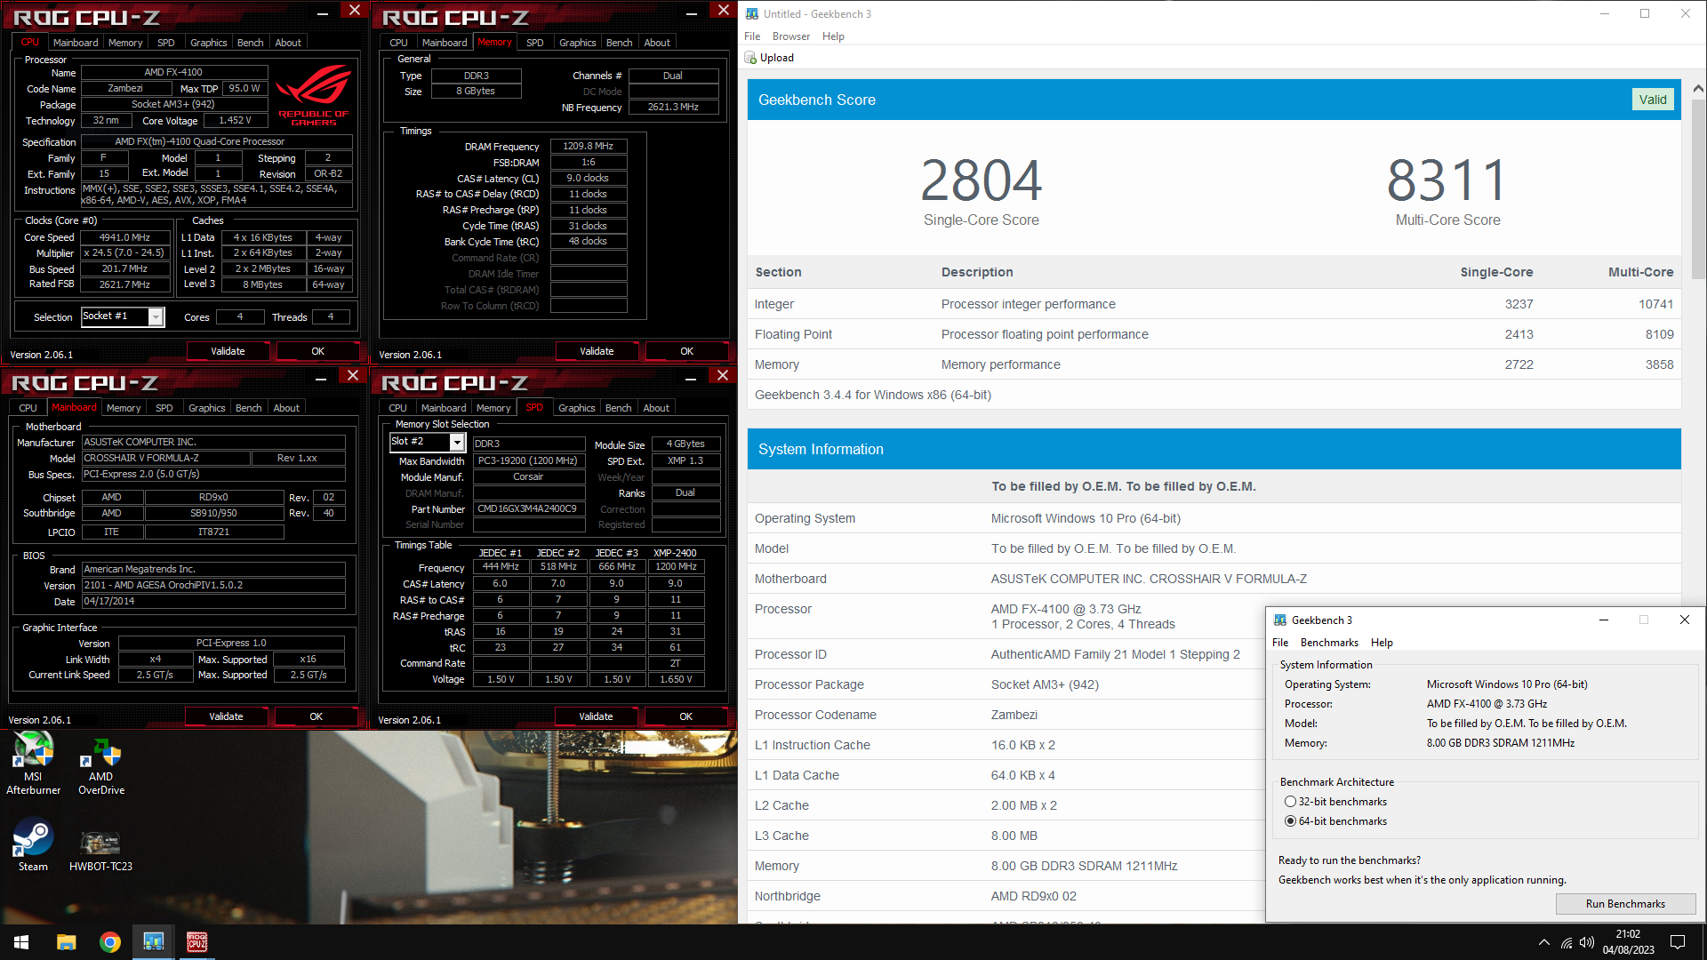The width and height of the screenshot is (1707, 960).
Task: Launch Steam from the desktop
Action: click(x=34, y=844)
